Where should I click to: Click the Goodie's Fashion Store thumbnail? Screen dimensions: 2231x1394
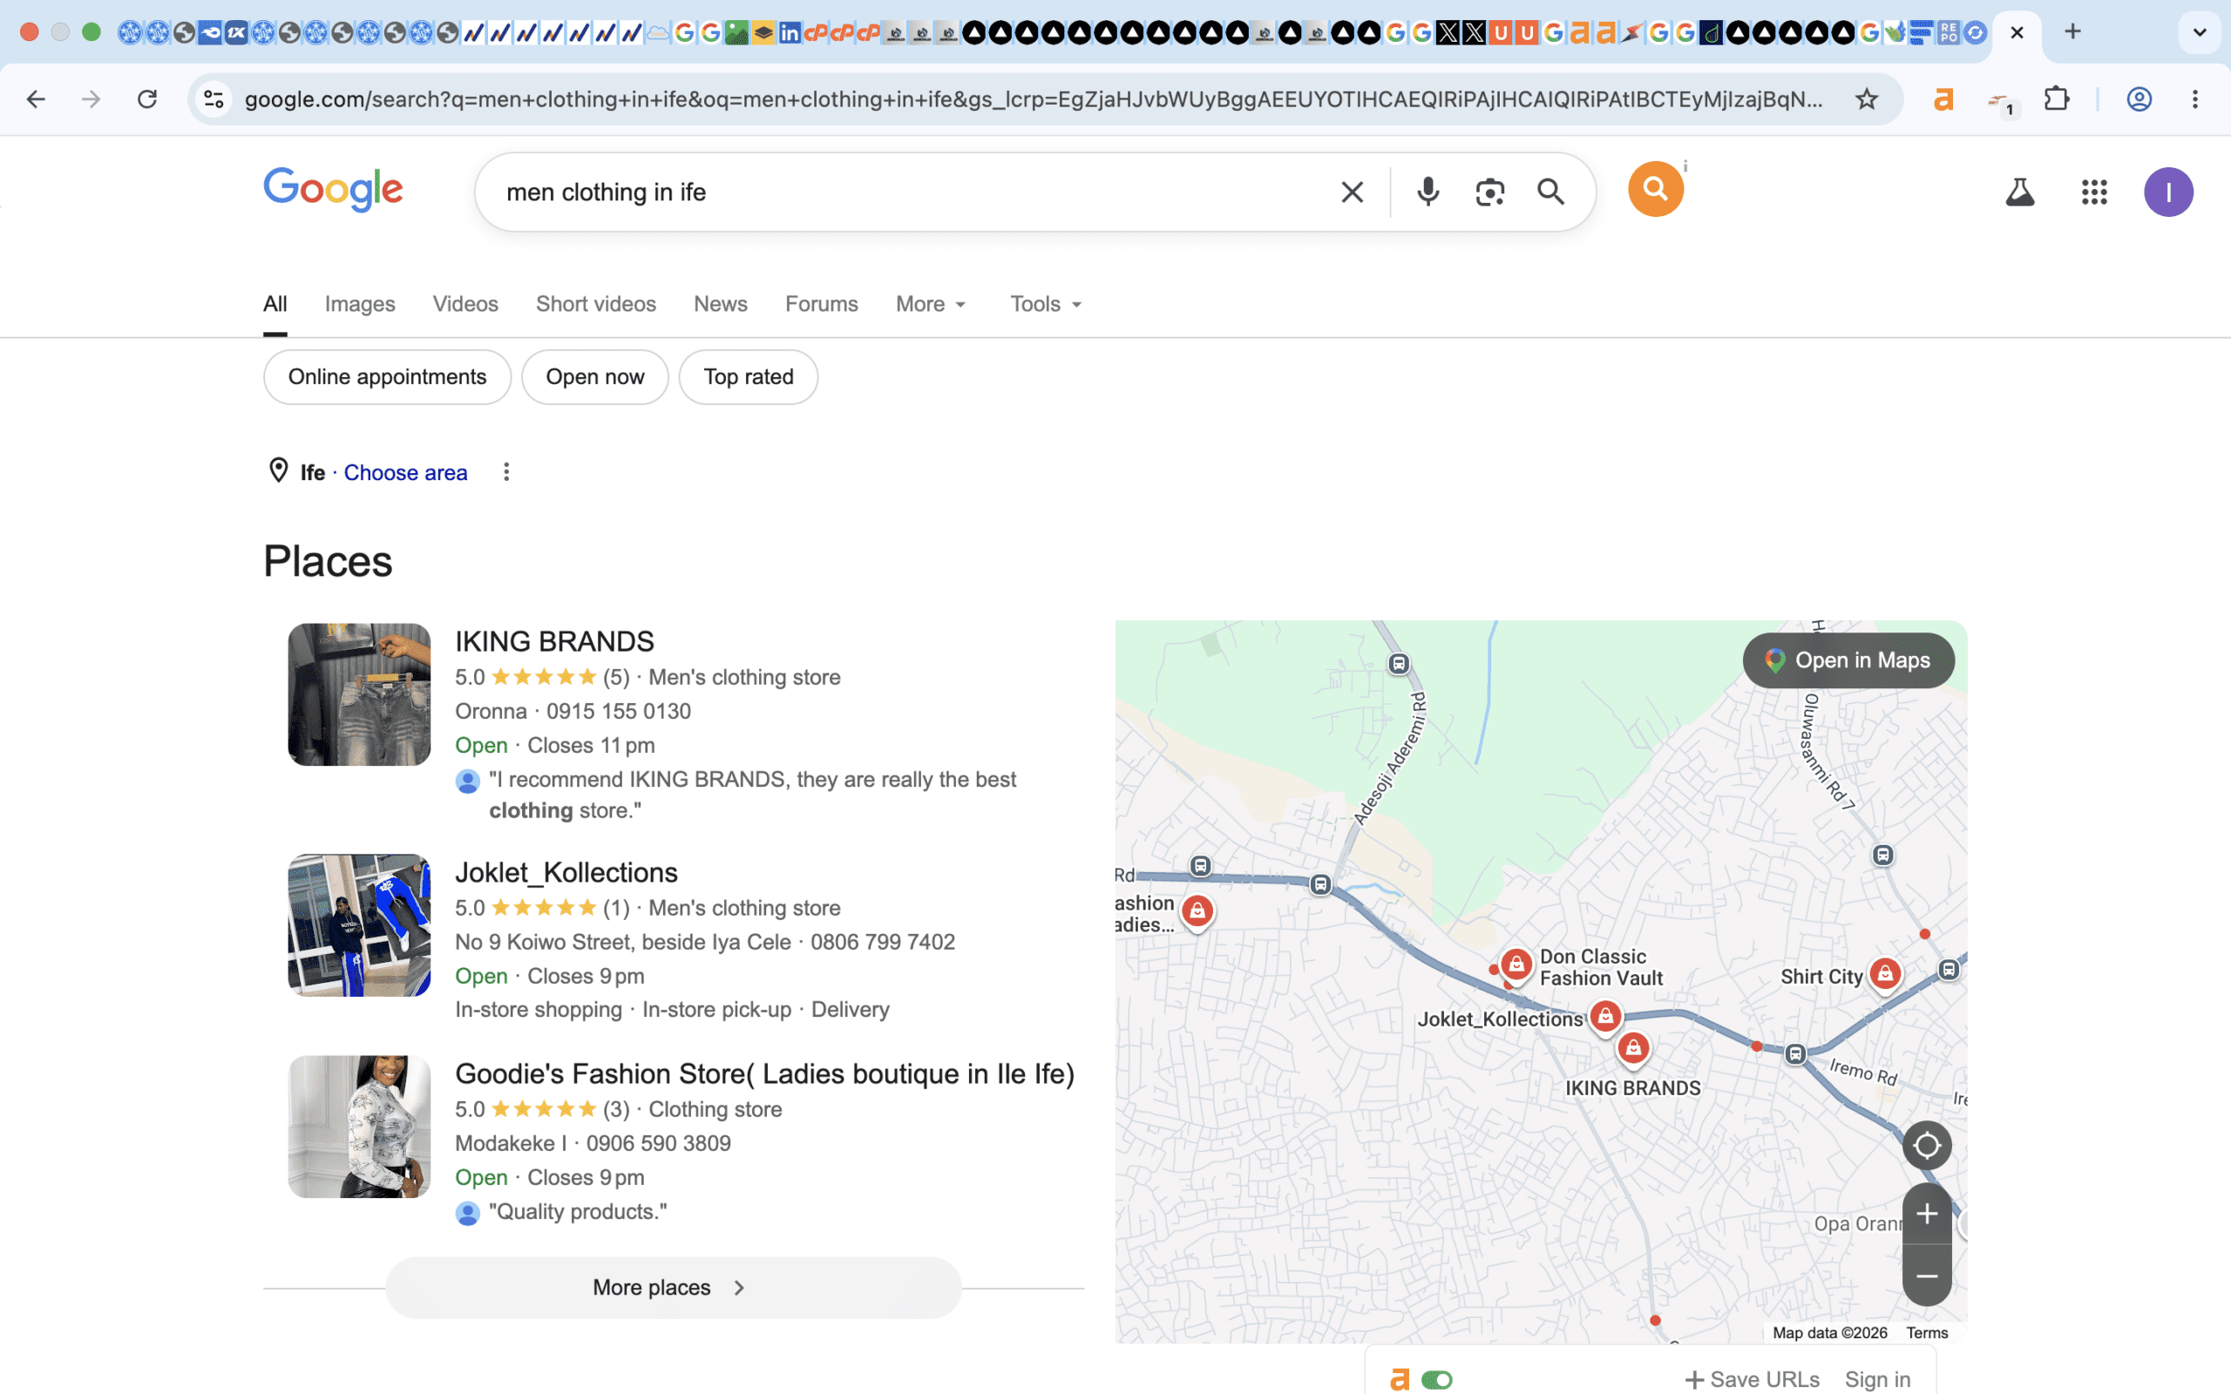[x=359, y=1127]
